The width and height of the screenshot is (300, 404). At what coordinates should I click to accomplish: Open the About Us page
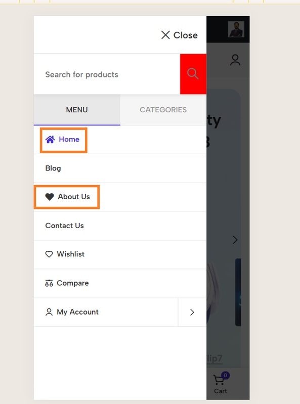click(74, 197)
